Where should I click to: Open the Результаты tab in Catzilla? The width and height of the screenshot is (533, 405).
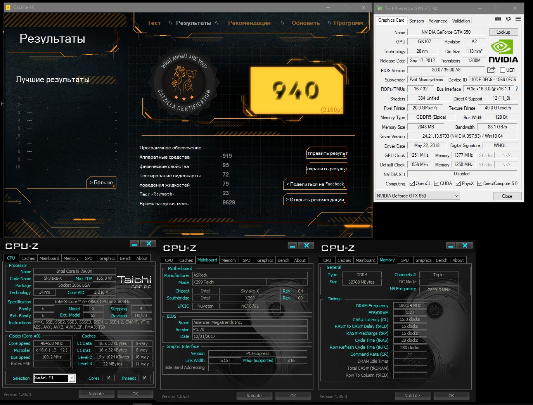click(194, 23)
